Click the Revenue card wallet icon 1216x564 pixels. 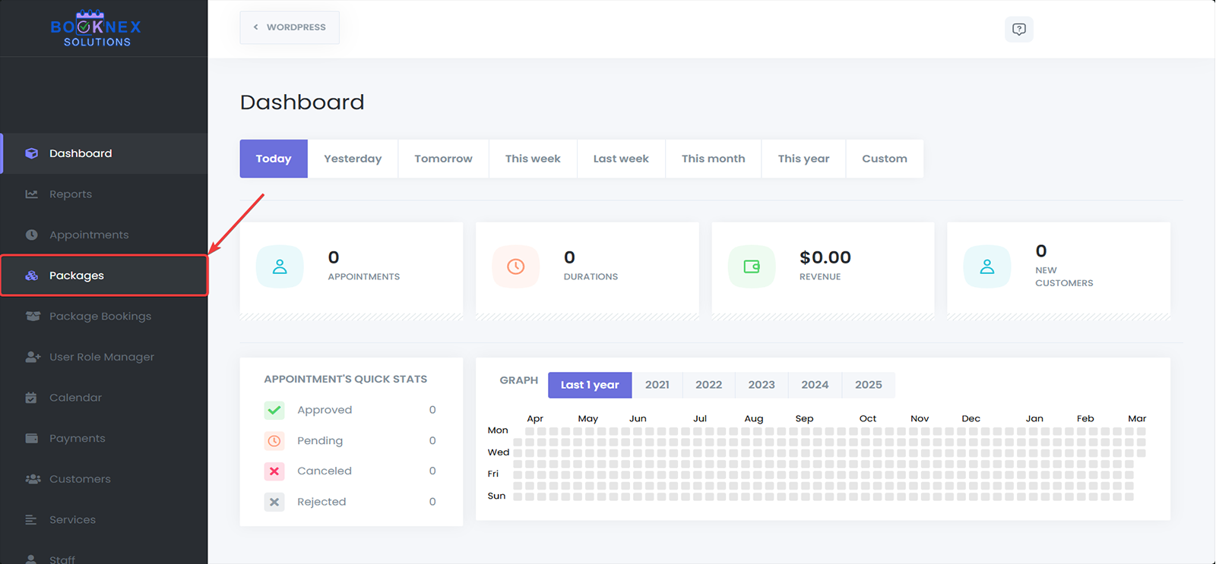click(x=751, y=266)
